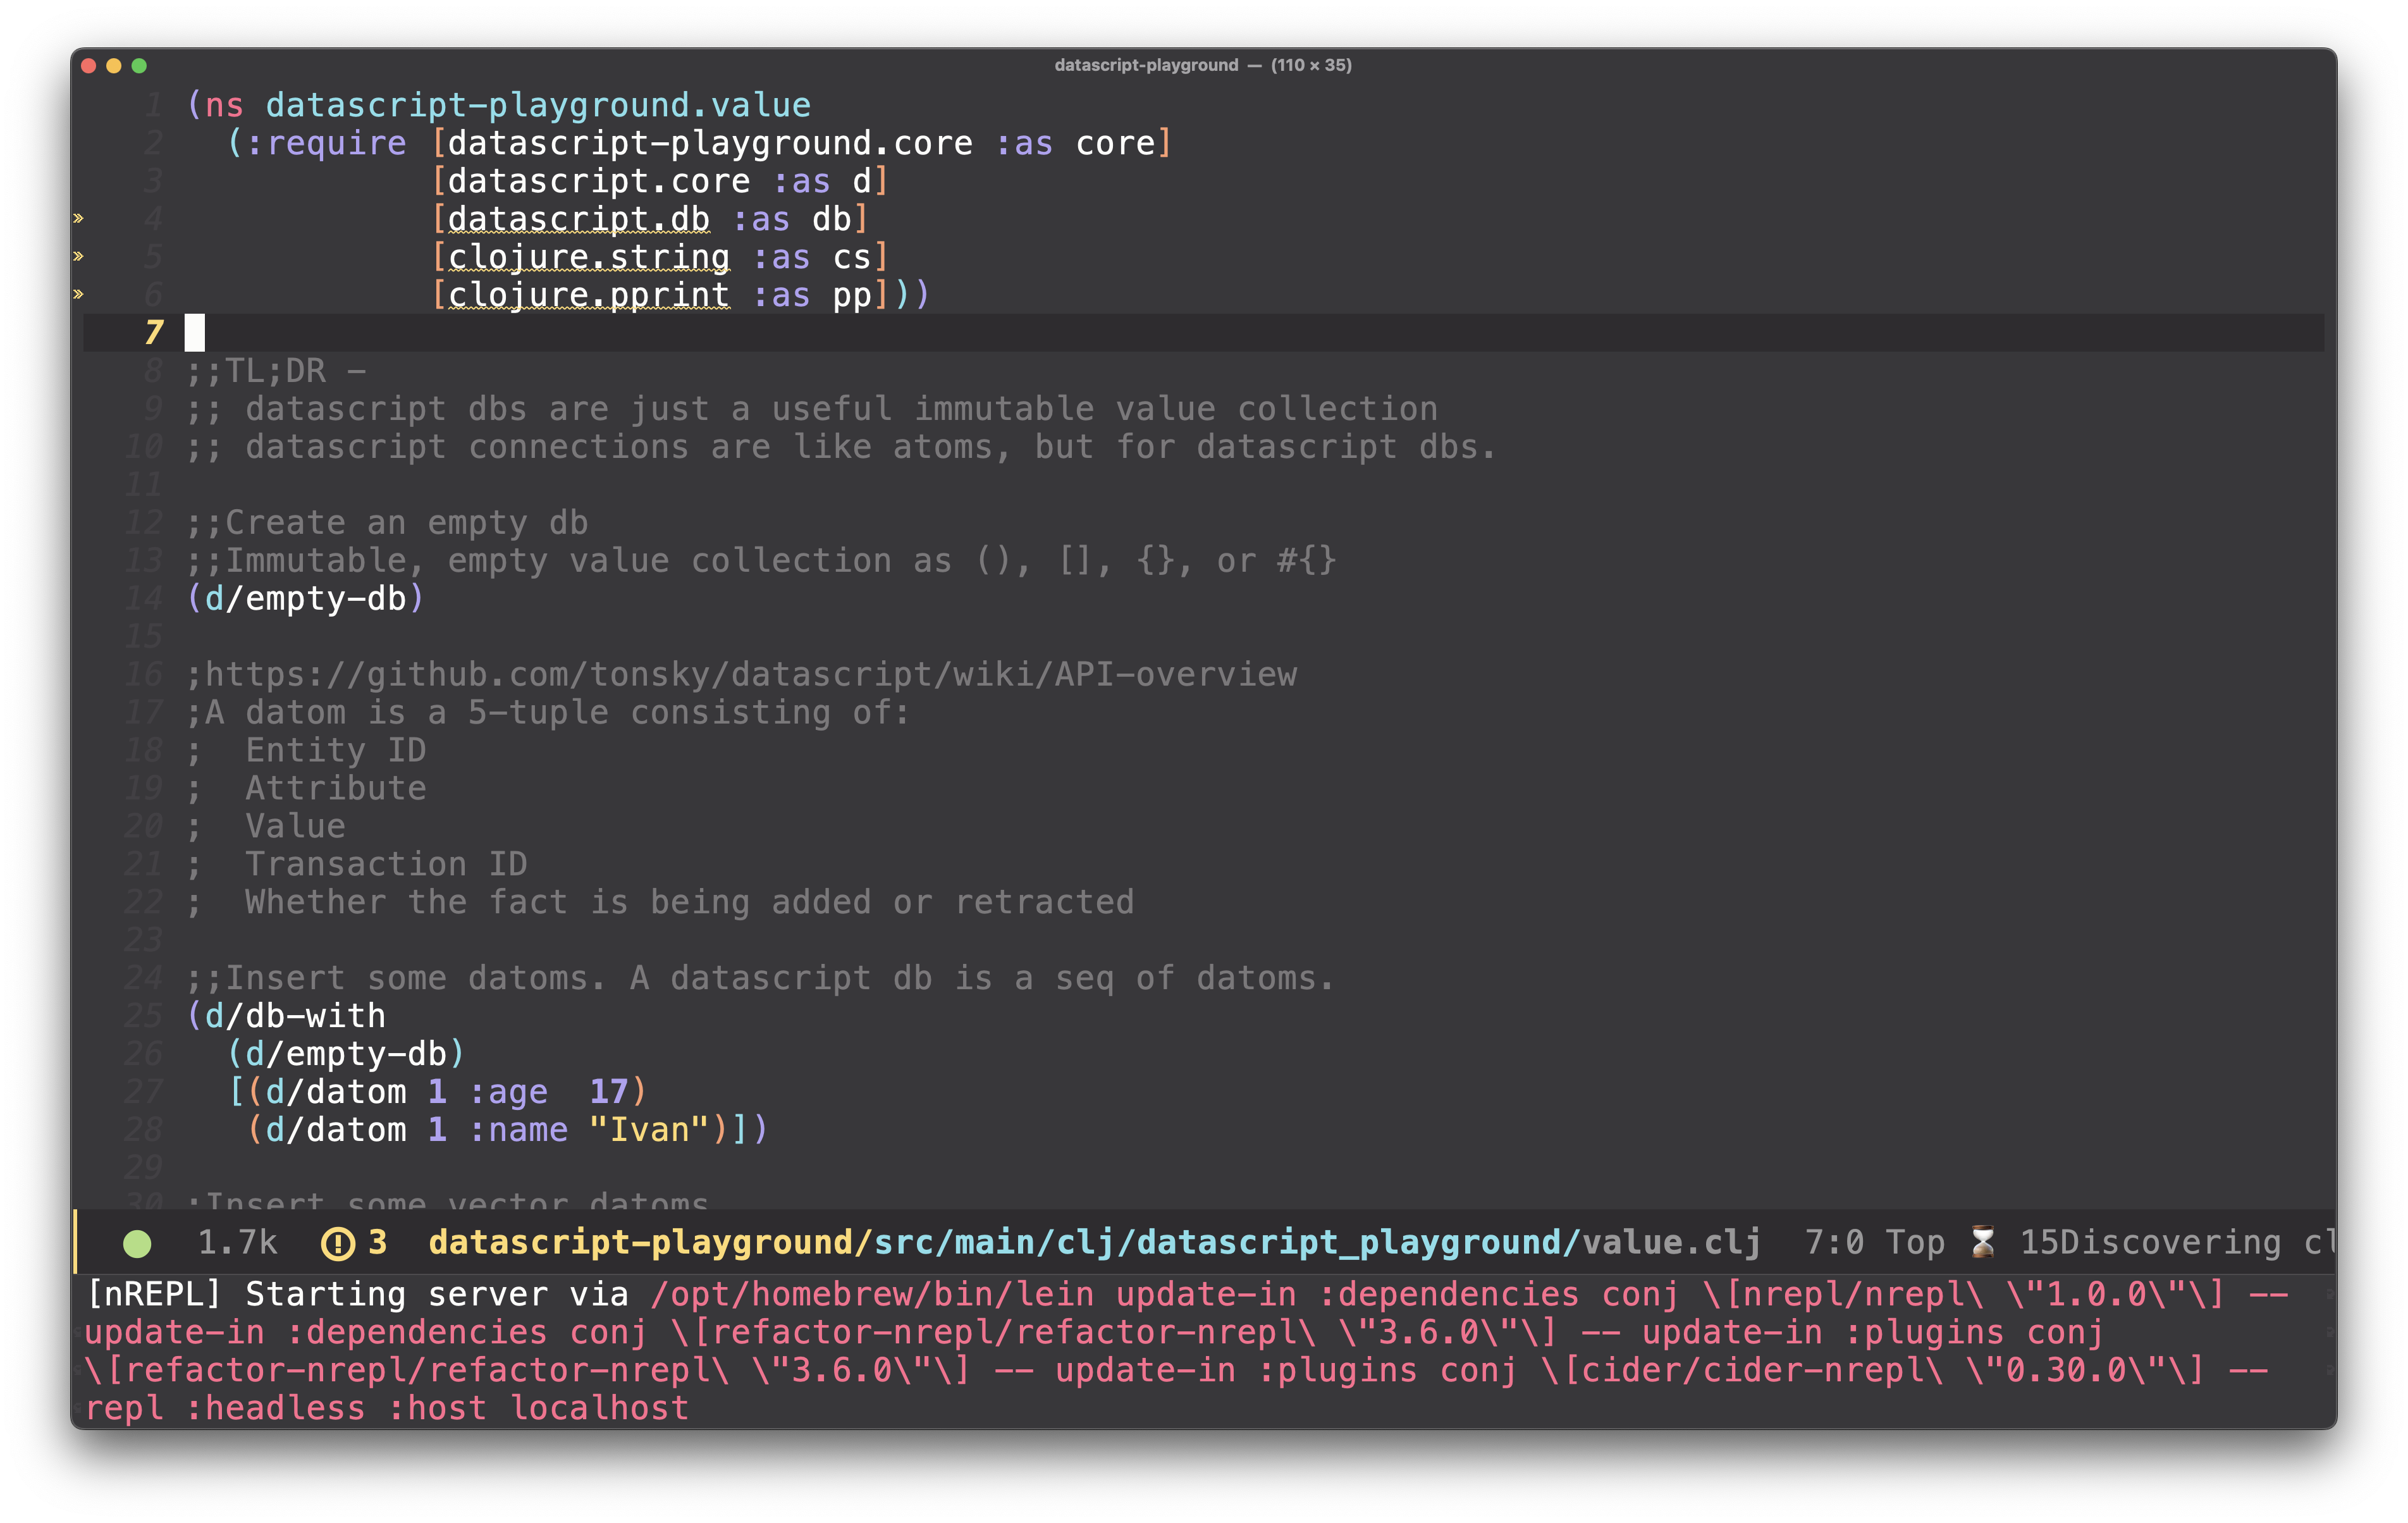
Task: Click 'repl :headless :host localhost' text
Action: 387,1409
